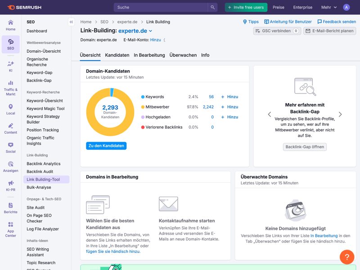This screenshot has width=360, height=270.
Task: Show next carousel slide arrow
Action: [x=340, y=114]
